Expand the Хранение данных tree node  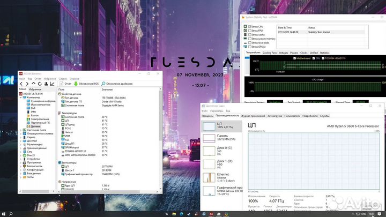coord(21,148)
